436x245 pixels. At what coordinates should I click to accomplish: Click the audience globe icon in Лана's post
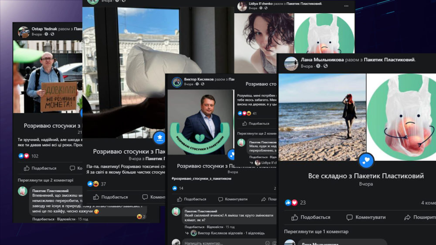pos(326,66)
